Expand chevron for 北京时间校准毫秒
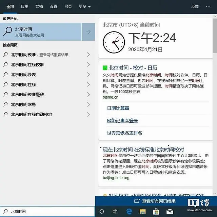Screen dimensions: 217x217 [88, 95]
